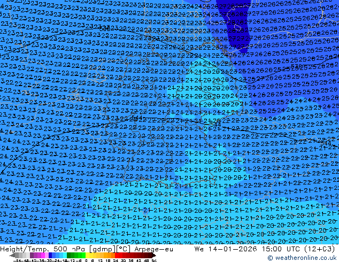This screenshot has width=339, height=262.
Task: Pick the bright green legend segment
Action: [83, 256]
